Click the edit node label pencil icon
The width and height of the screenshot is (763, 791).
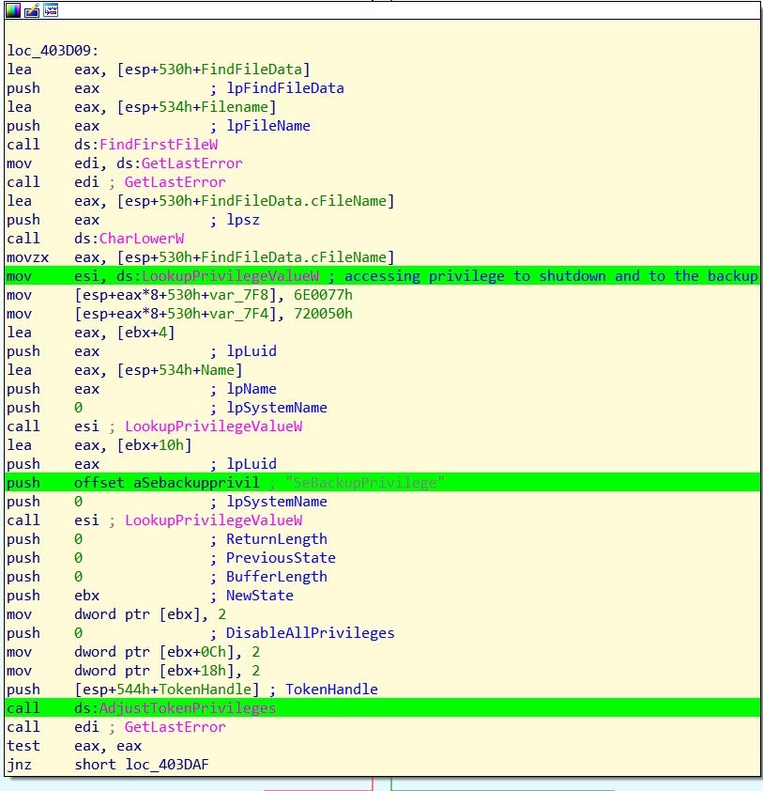click(32, 10)
